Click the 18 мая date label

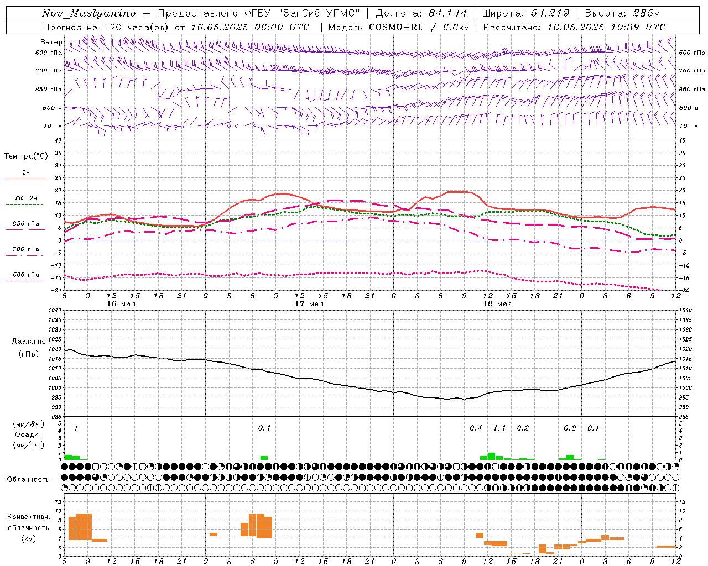click(x=497, y=304)
